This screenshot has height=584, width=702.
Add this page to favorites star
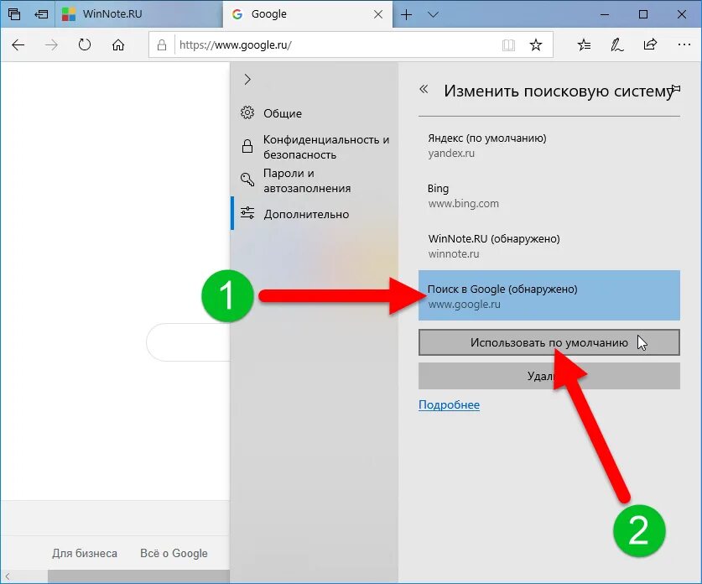(x=536, y=44)
